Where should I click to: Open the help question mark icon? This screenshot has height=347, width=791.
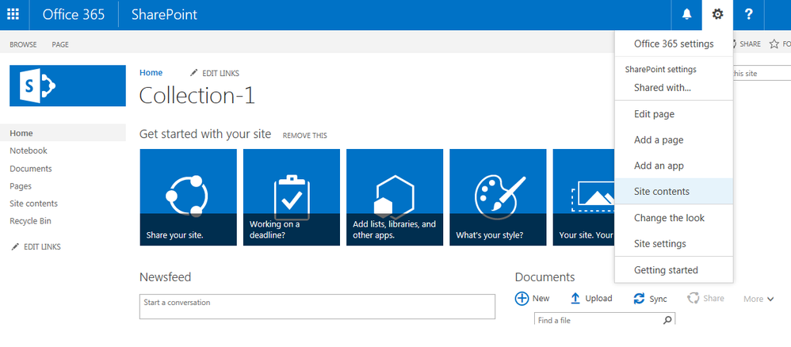click(x=749, y=14)
